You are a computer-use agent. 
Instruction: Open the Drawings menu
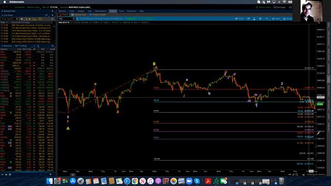click(288, 19)
